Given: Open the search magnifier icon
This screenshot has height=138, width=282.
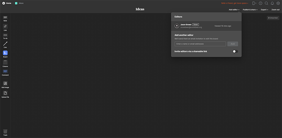Looking at the screenshot, I should [266, 3].
